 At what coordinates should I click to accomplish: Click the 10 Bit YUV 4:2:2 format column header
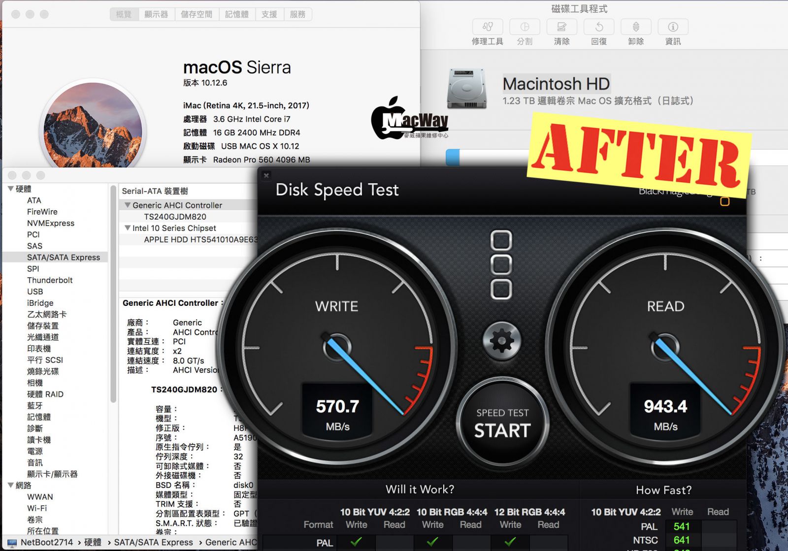click(375, 512)
